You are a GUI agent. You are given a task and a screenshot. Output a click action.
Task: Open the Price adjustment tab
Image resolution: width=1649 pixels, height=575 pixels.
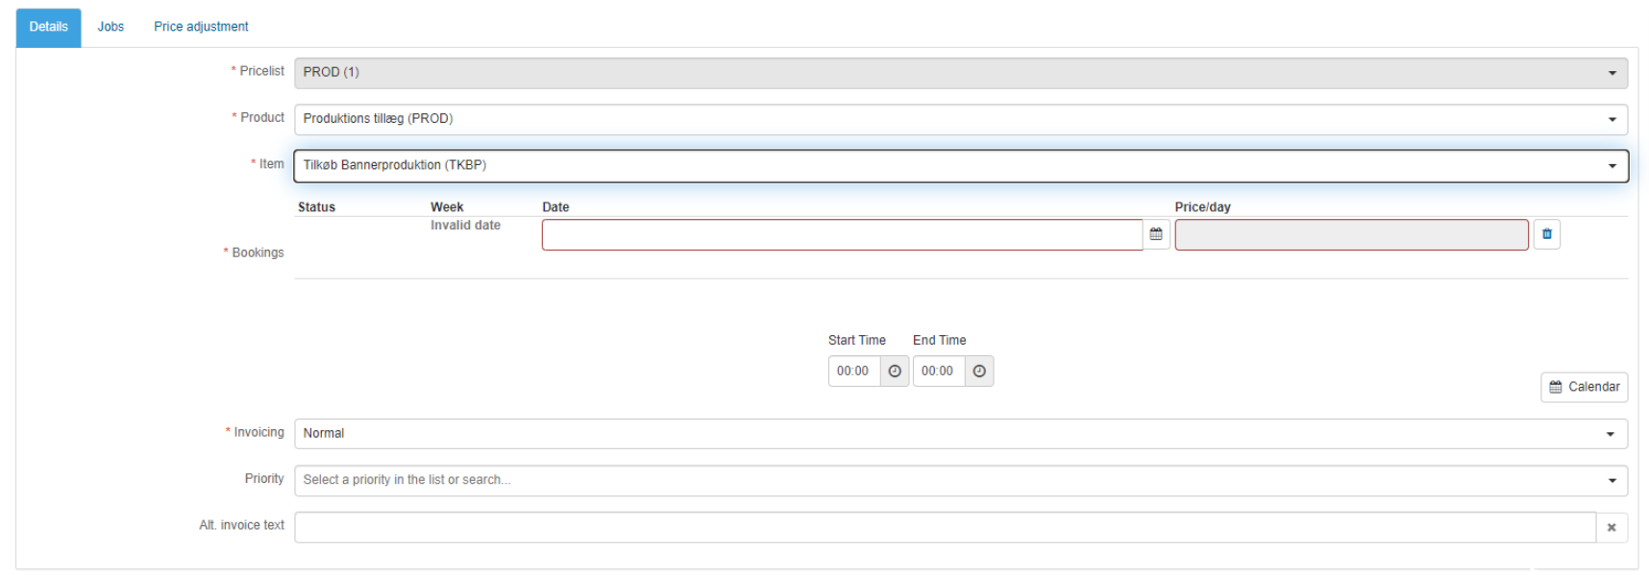click(201, 27)
